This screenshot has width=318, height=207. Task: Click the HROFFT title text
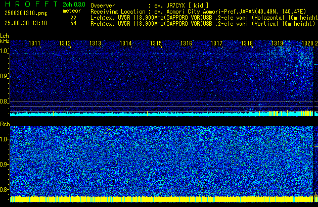pyautogui.click(x=31, y=4)
